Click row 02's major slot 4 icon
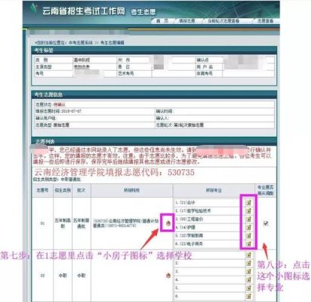This screenshot has height=302, width=311. pos(248,280)
